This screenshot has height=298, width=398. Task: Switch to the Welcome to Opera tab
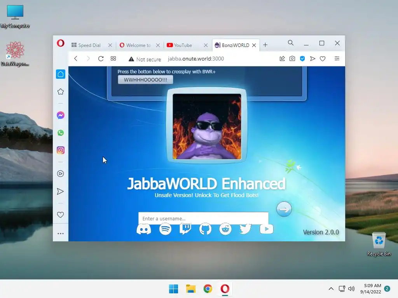click(136, 45)
